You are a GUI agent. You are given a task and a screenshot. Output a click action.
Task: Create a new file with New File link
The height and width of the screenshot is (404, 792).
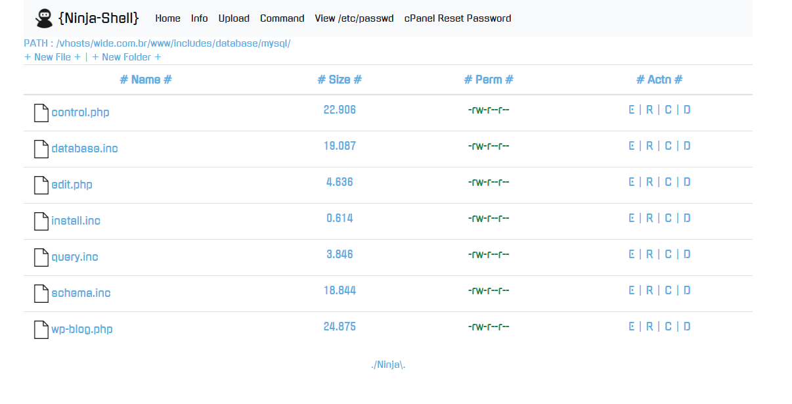coord(53,57)
